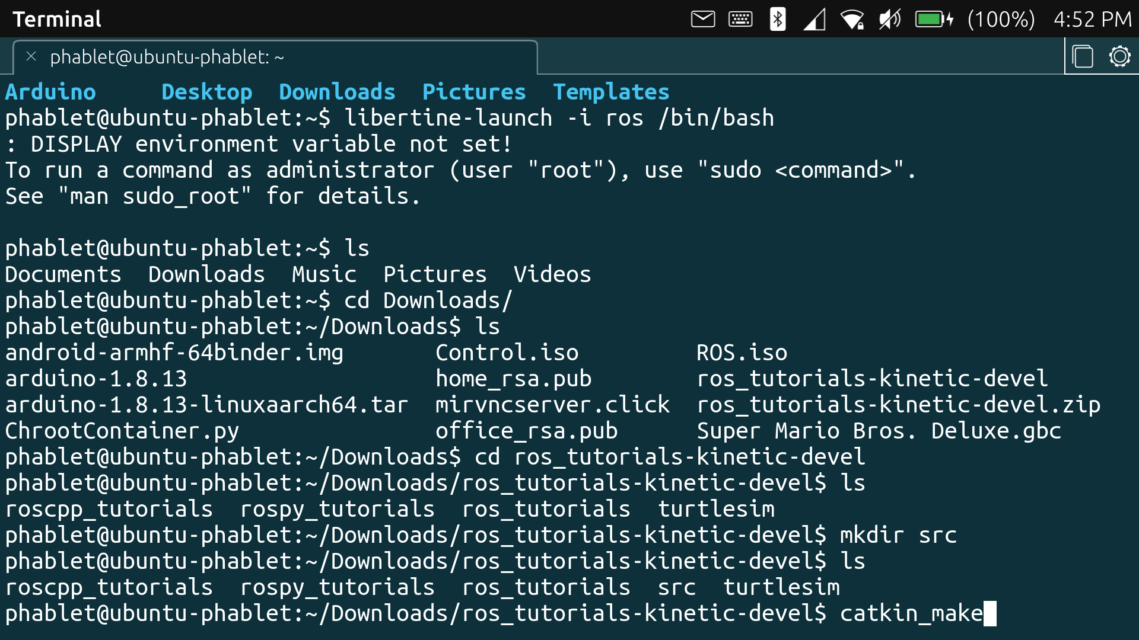Close the phablet@ubuntu-phablet terminal tab
The width and height of the screenshot is (1139, 640).
click(x=31, y=56)
